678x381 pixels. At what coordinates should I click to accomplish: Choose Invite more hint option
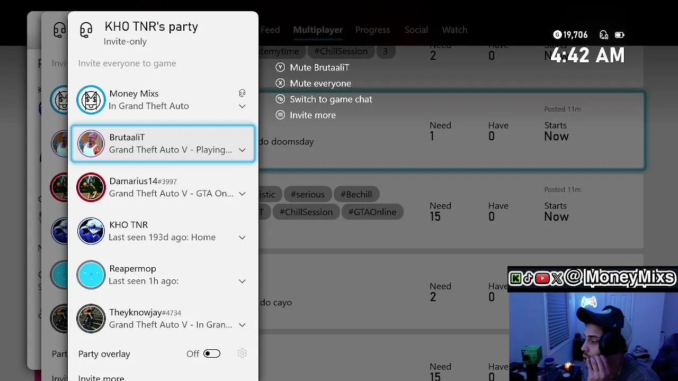coord(313,115)
